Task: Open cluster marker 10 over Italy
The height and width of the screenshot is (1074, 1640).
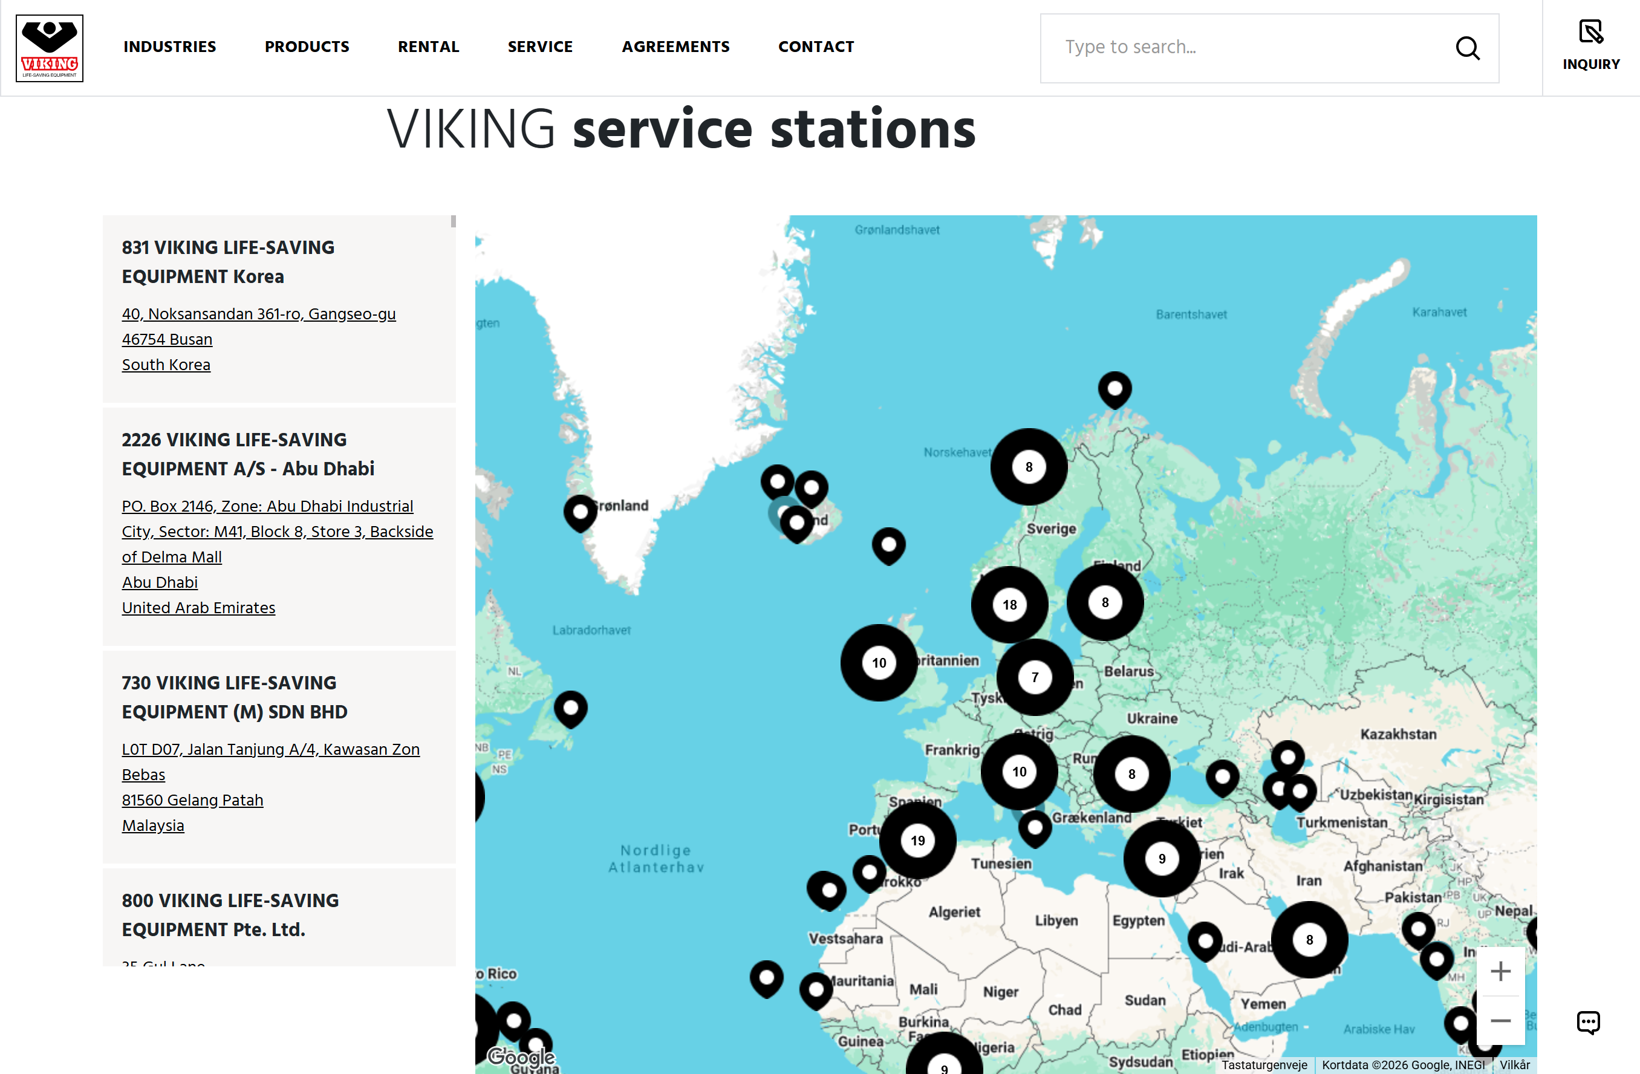Action: (1019, 772)
